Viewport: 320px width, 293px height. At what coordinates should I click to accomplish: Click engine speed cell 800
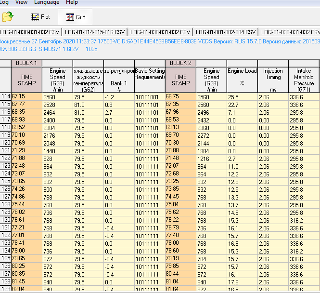[x=58, y=189]
